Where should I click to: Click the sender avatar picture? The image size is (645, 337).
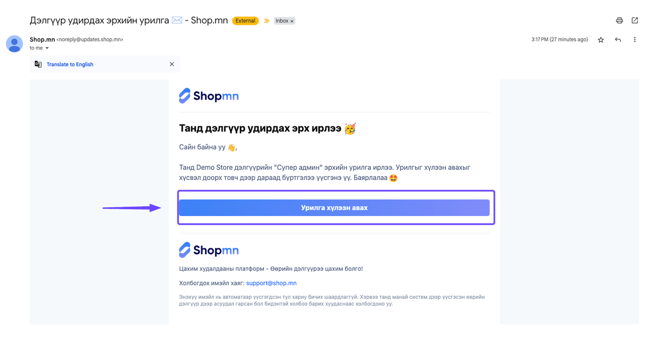coord(15,44)
